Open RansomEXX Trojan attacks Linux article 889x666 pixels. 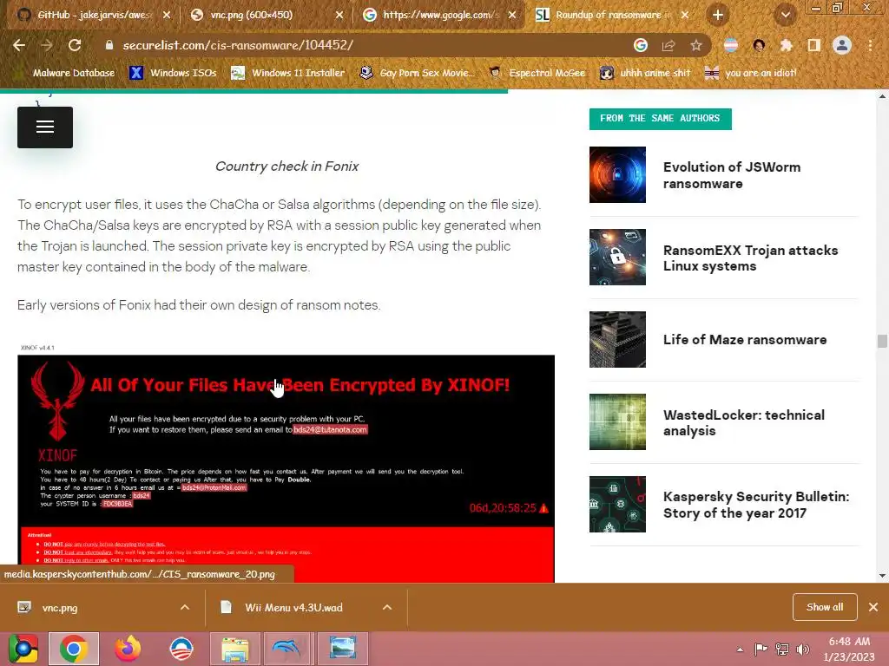pyautogui.click(x=750, y=258)
